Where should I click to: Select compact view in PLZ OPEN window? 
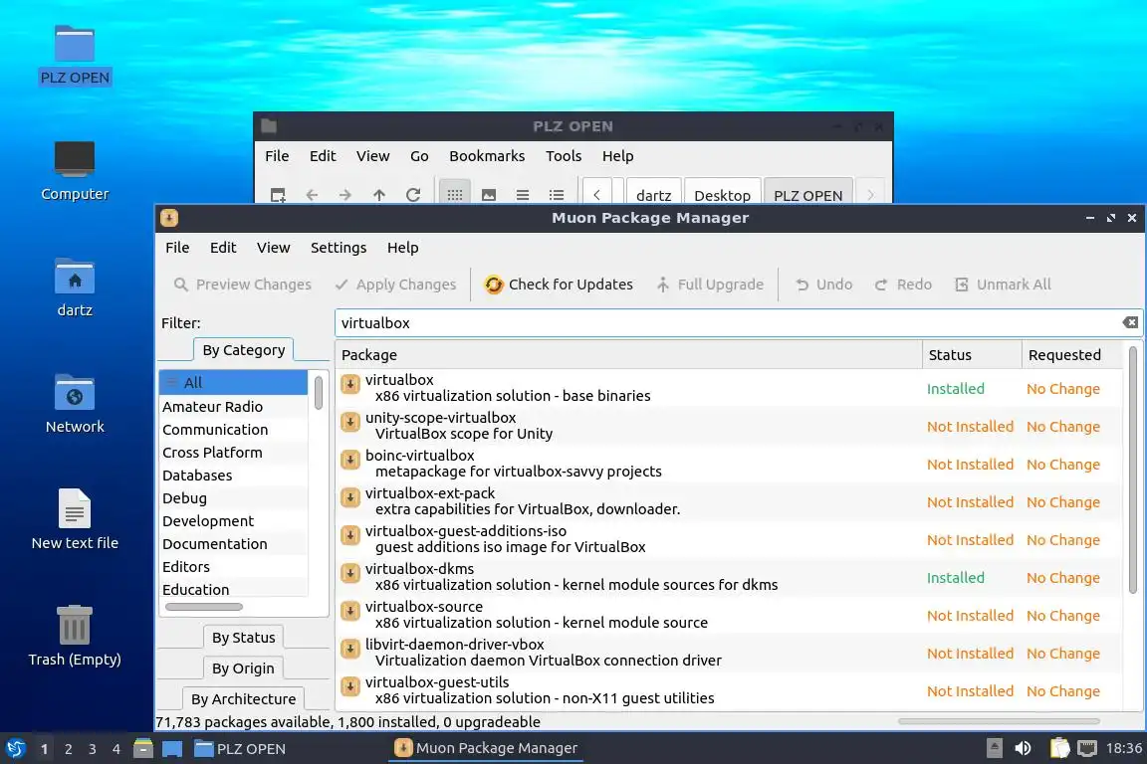[523, 195]
